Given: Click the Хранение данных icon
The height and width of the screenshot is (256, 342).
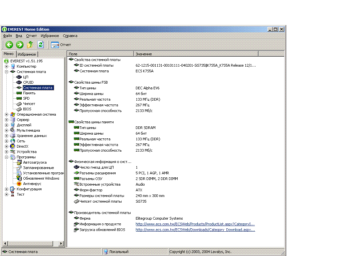Looking at the screenshot, I should [x=13, y=136].
